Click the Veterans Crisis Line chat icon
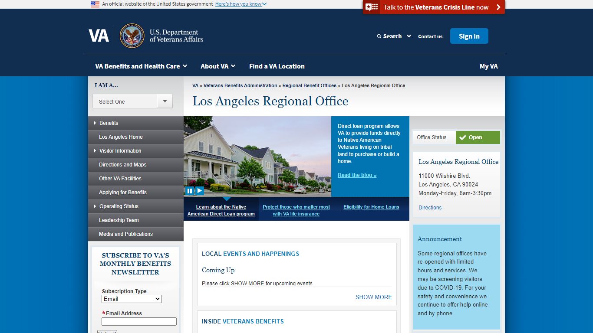 (x=372, y=7)
